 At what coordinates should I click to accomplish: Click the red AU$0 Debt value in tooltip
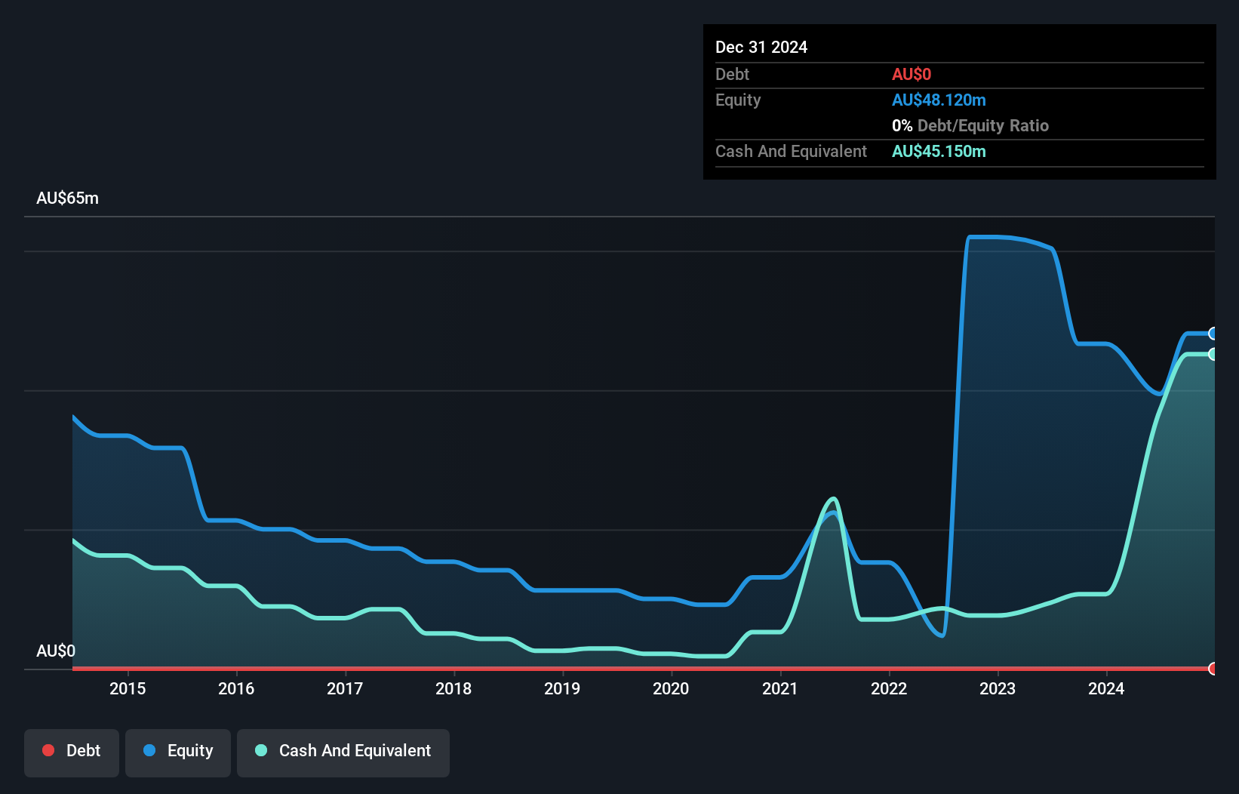click(x=912, y=74)
